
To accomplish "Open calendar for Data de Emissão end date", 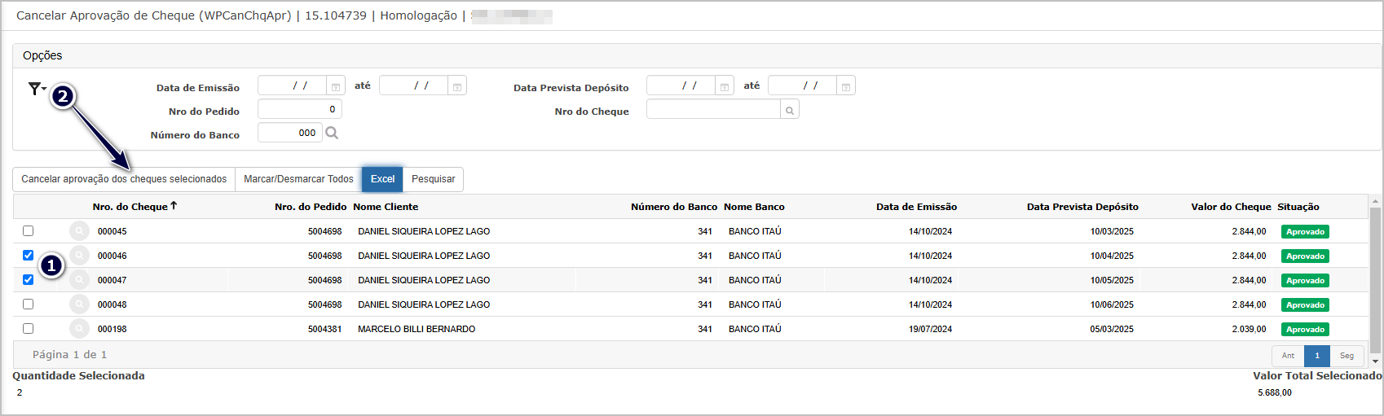I will coord(457,86).
